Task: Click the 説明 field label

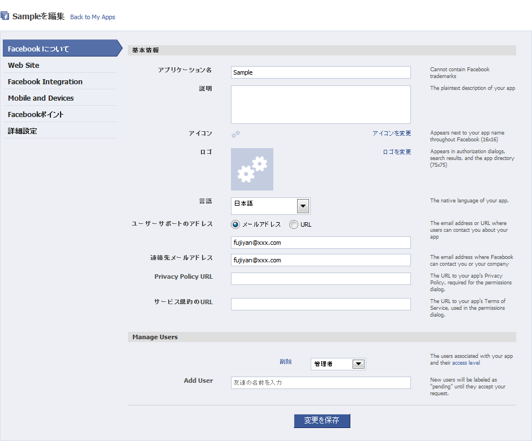Action: [205, 88]
